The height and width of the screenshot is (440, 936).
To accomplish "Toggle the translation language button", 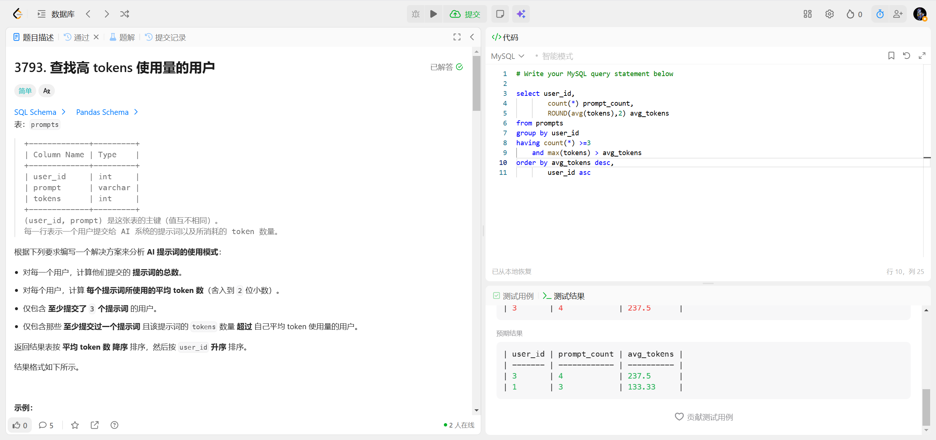I will point(46,91).
